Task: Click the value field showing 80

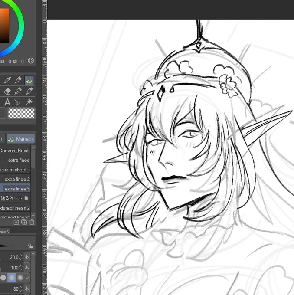Action: point(16,289)
